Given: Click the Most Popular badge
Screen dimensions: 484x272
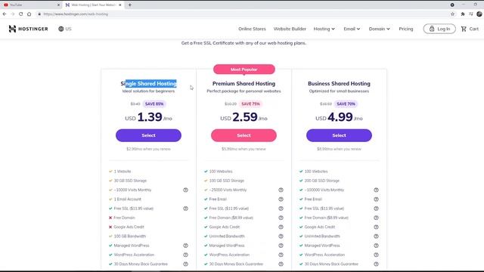Looking at the screenshot, I should pos(244,70).
